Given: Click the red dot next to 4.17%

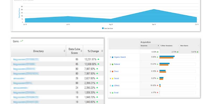Looking at the screenshot, I should [158, 93].
